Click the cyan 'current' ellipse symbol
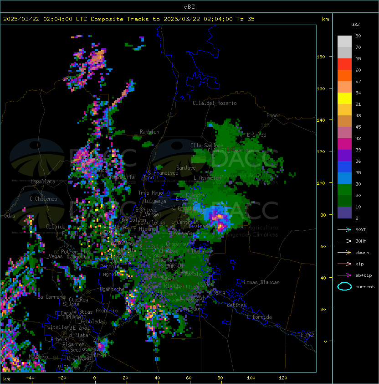The width and height of the screenshot is (379, 384). (344, 286)
